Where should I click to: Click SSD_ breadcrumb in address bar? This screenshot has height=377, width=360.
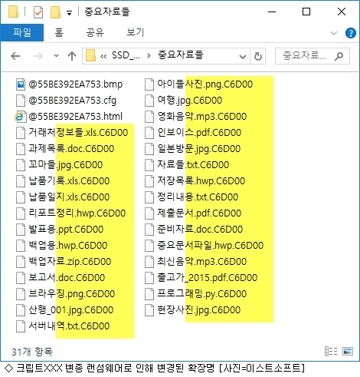pyautogui.click(x=126, y=55)
